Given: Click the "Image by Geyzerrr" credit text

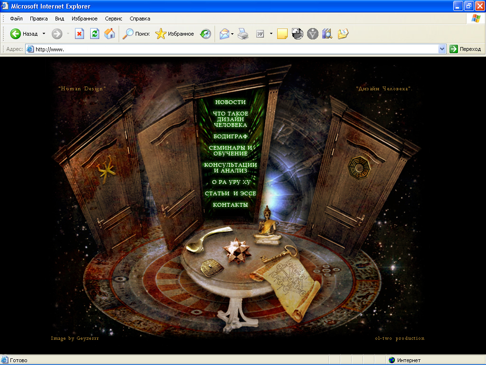Looking at the screenshot, I should click(x=75, y=338).
